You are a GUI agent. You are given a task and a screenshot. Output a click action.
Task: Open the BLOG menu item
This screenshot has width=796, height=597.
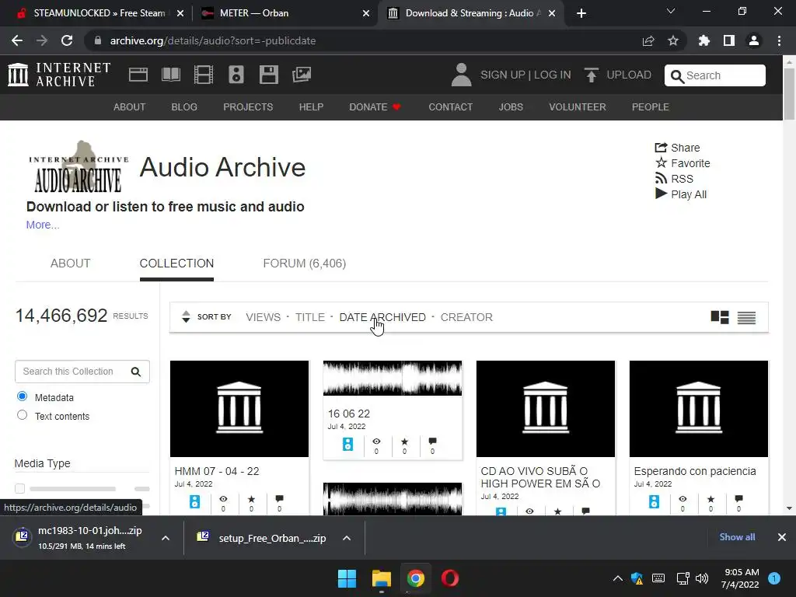[x=184, y=107]
